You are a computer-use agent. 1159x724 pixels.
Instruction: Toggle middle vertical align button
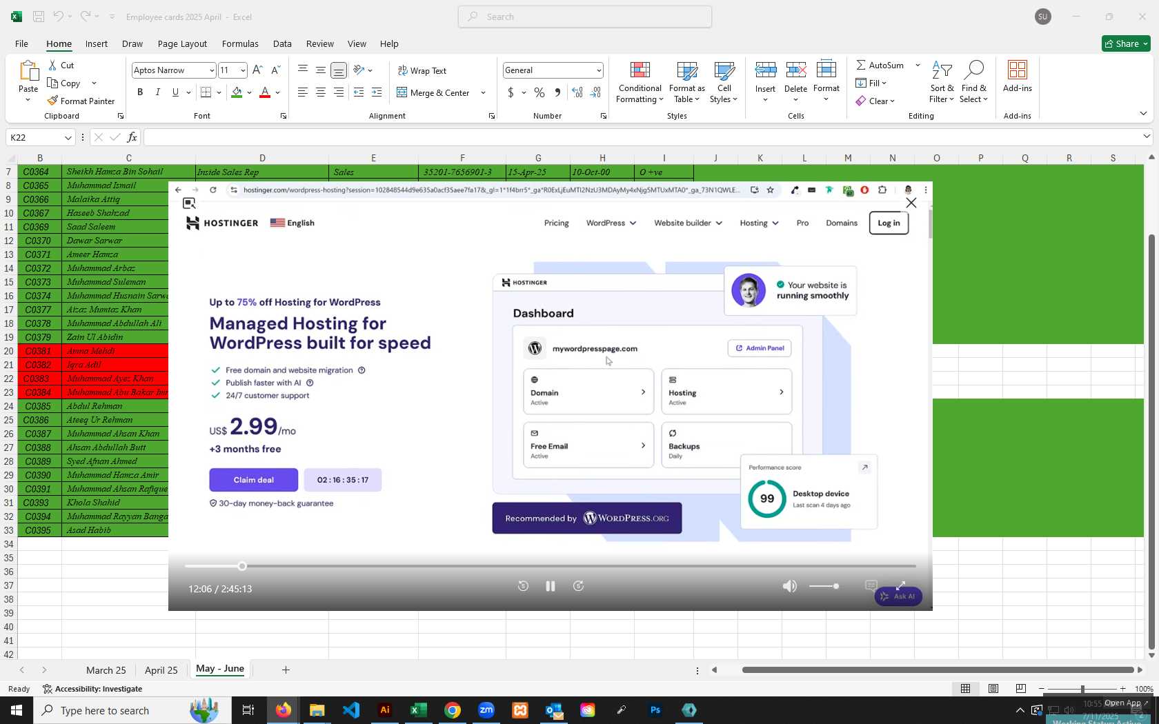pos(321,70)
